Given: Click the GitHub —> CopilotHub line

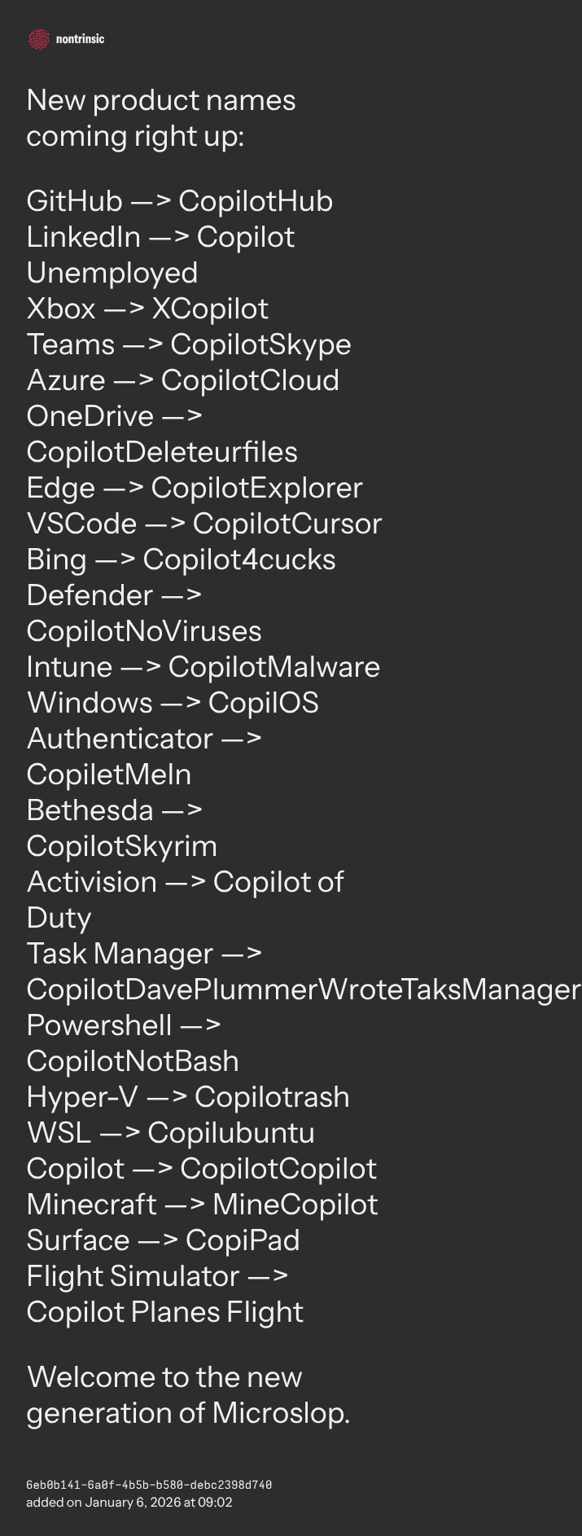Looking at the screenshot, I should click(179, 201).
